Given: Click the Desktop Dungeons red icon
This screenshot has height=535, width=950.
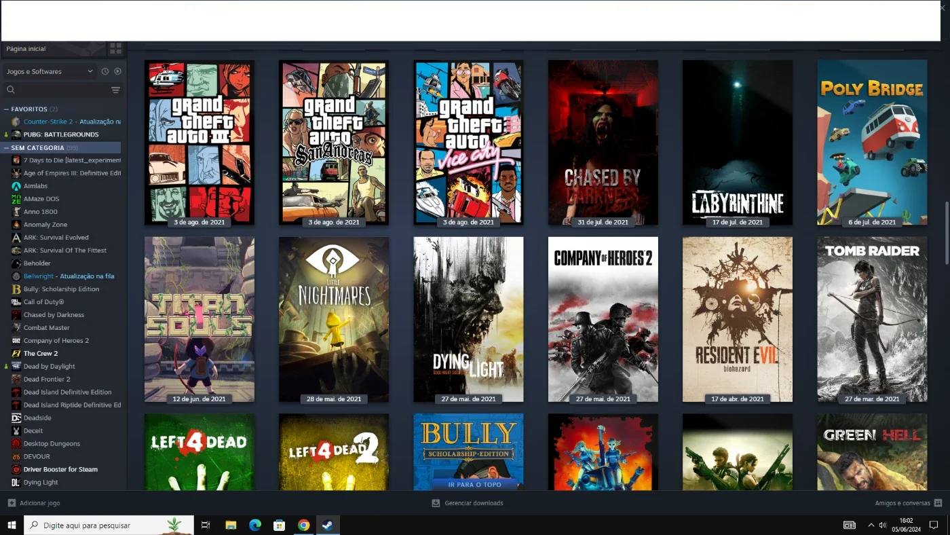Looking at the screenshot, I should tap(16, 444).
